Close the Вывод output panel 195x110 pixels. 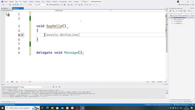[167, 84]
